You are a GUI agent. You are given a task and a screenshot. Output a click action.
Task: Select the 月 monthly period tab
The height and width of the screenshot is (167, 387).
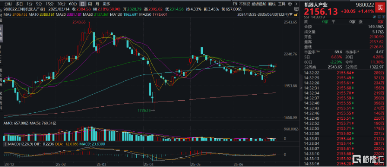coord(97,4)
